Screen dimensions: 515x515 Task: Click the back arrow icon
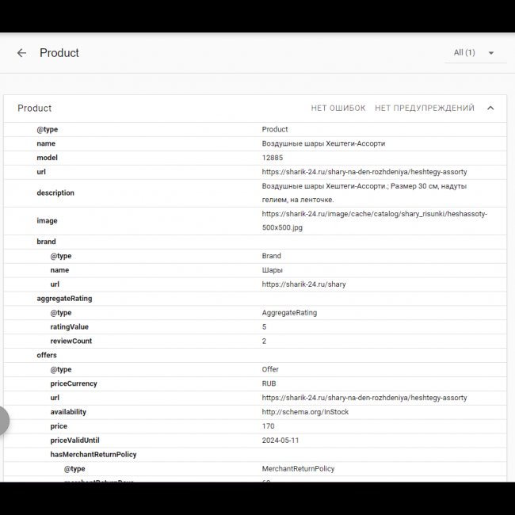[x=21, y=53]
